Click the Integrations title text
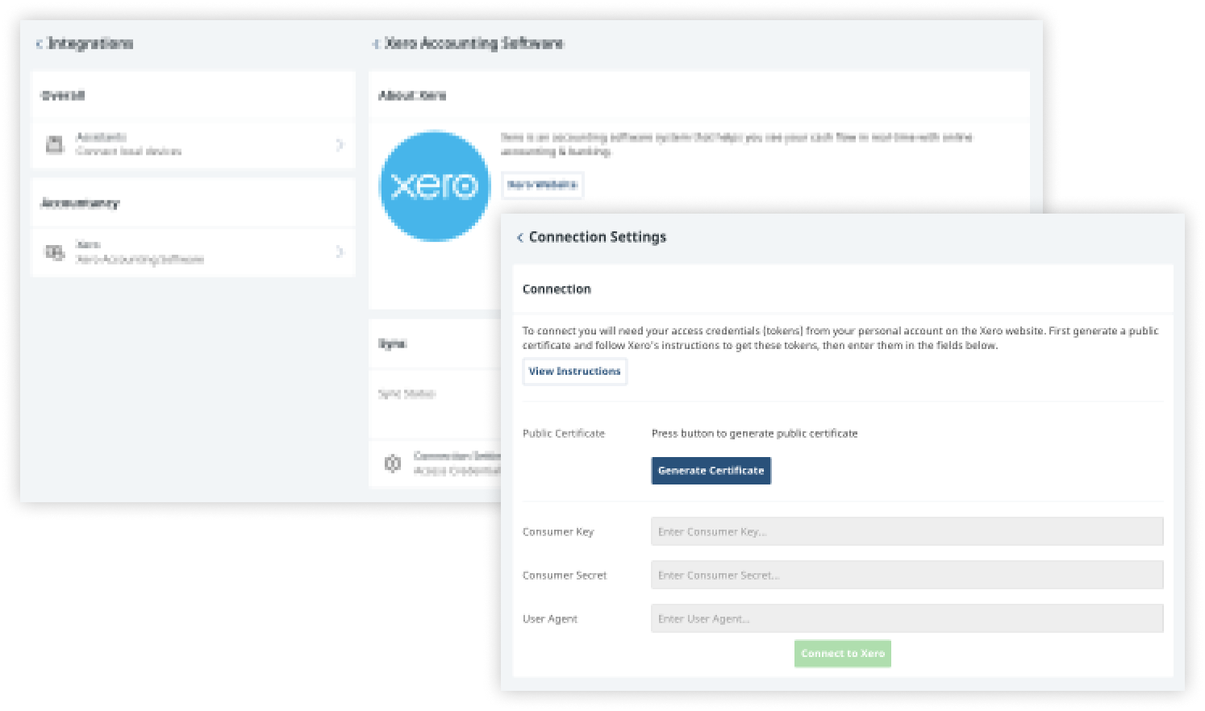The height and width of the screenshot is (711, 1205). click(90, 44)
